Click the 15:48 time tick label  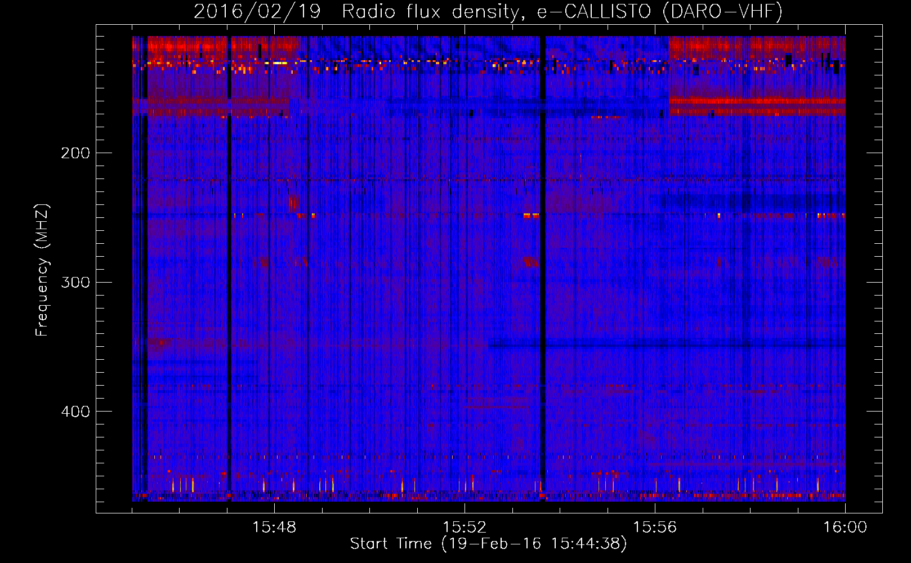coord(274,528)
